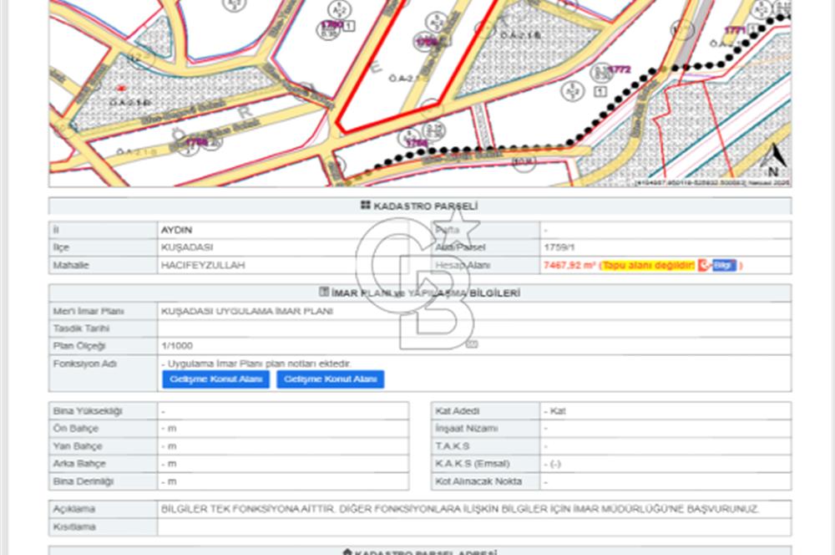835x555 pixels.
Task: Select the yellow highlighted Tapu alanı değildir text
Action: coord(648,265)
